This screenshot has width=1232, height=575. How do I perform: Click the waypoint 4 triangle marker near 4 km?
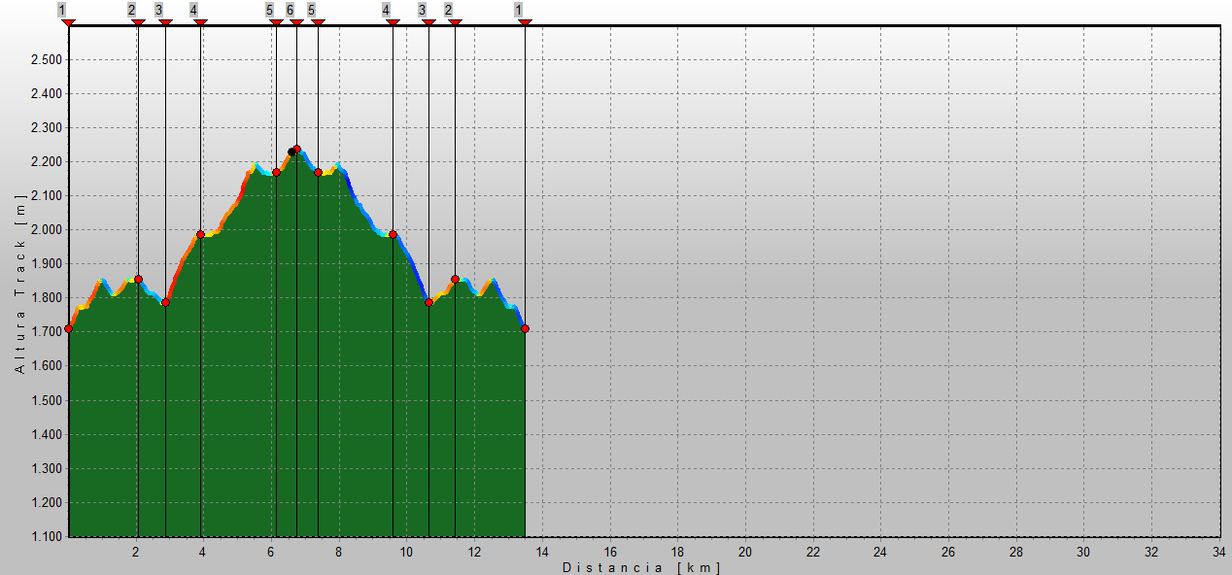coord(200,22)
